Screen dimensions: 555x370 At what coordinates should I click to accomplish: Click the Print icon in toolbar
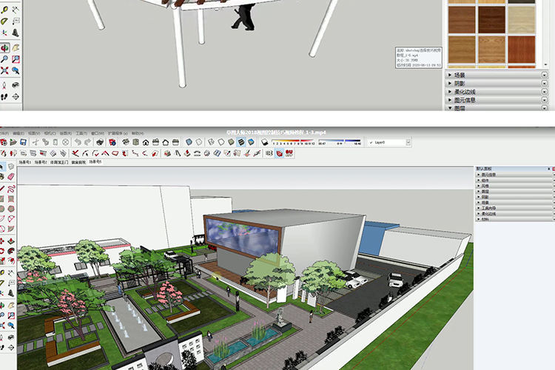point(99,142)
